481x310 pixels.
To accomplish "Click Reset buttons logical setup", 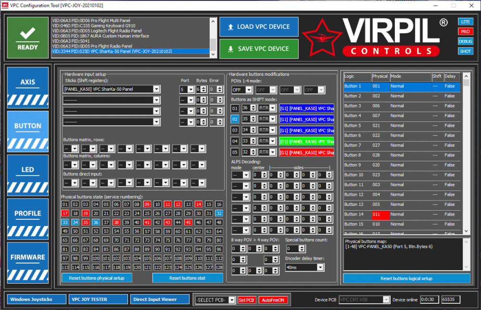I will point(406,278).
